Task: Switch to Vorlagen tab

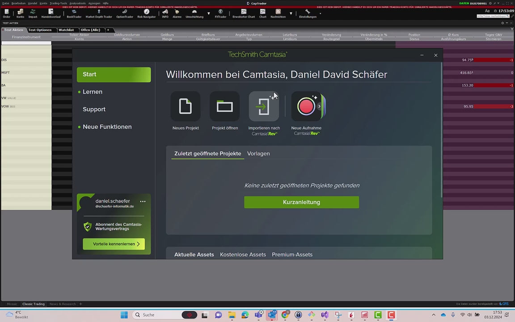Action: pos(258,153)
